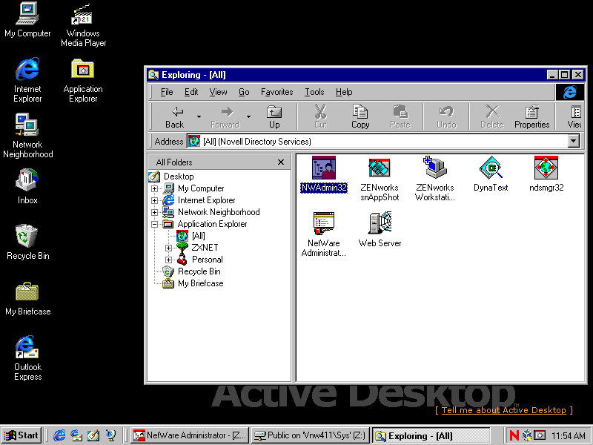Launch Internet Explorer from quick launch
The height and width of the screenshot is (445, 593).
(x=59, y=435)
